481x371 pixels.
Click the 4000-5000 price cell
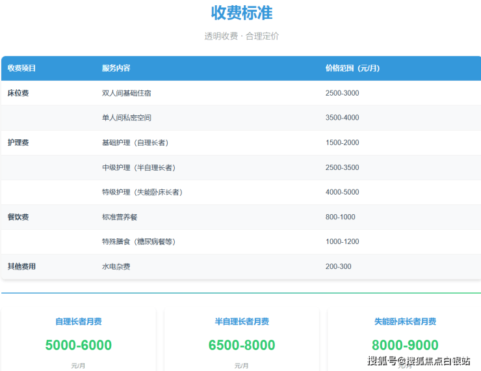342,192
